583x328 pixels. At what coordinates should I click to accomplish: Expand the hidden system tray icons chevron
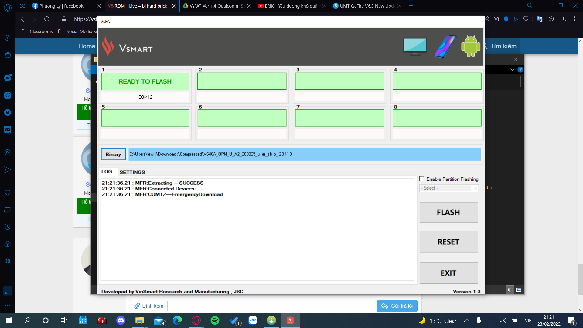(467, 320)
